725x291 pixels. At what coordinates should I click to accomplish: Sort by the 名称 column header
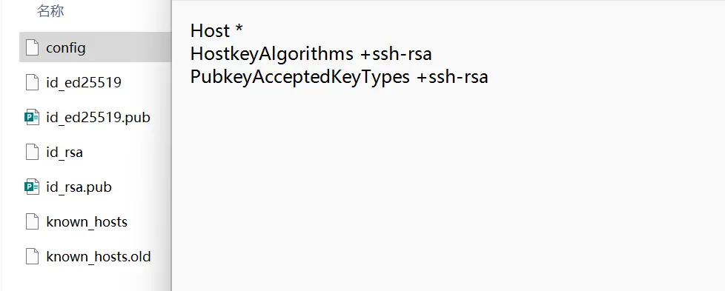pyautogui.click(x=50, y=11)
